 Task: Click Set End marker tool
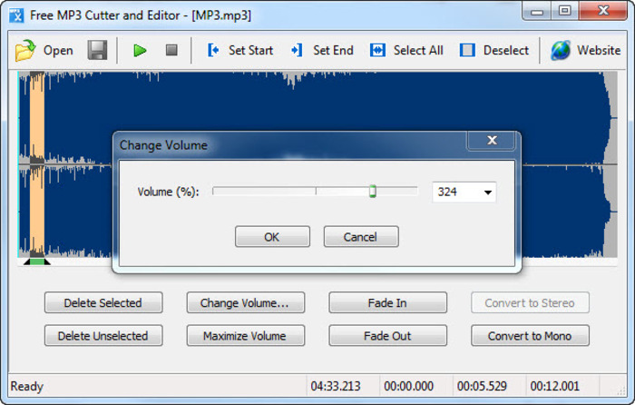tap(322, 51)
